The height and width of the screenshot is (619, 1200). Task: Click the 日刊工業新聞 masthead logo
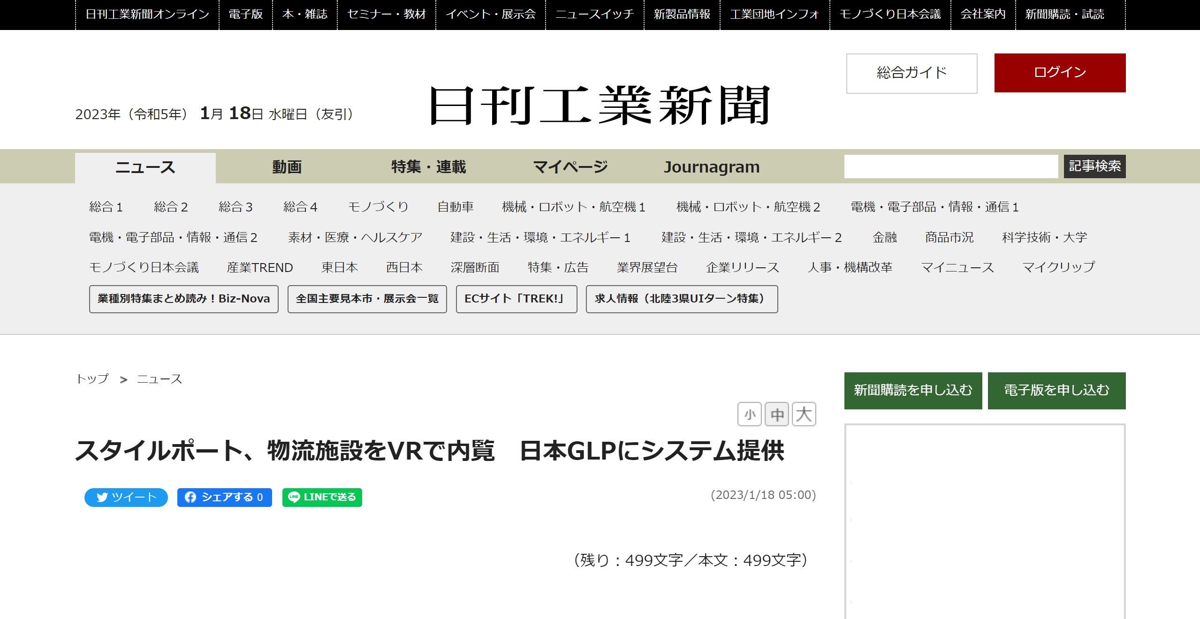[600, 106]
